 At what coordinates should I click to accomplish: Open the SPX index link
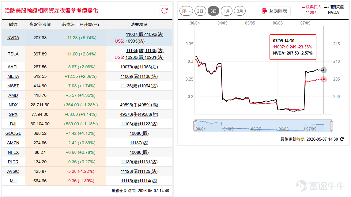tap(13, 114)
